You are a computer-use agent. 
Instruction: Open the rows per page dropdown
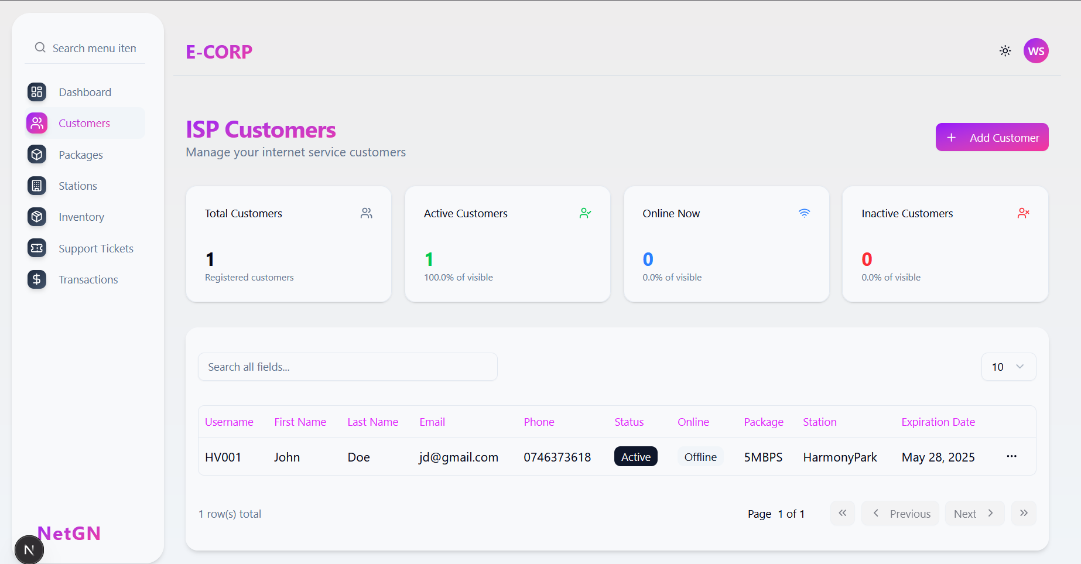1008,367
